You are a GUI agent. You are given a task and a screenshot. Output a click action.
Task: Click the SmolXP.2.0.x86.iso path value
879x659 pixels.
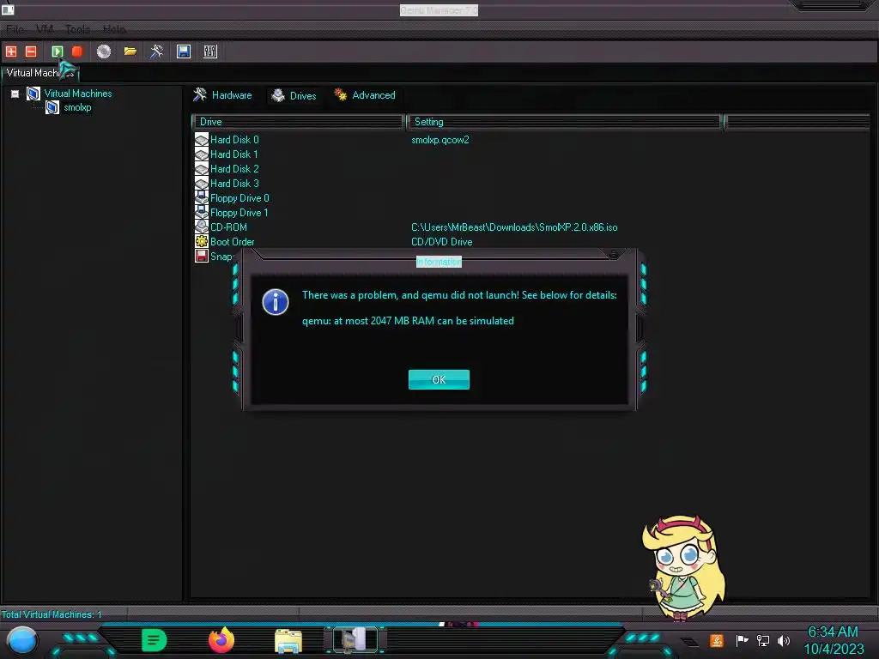(514, 227)
